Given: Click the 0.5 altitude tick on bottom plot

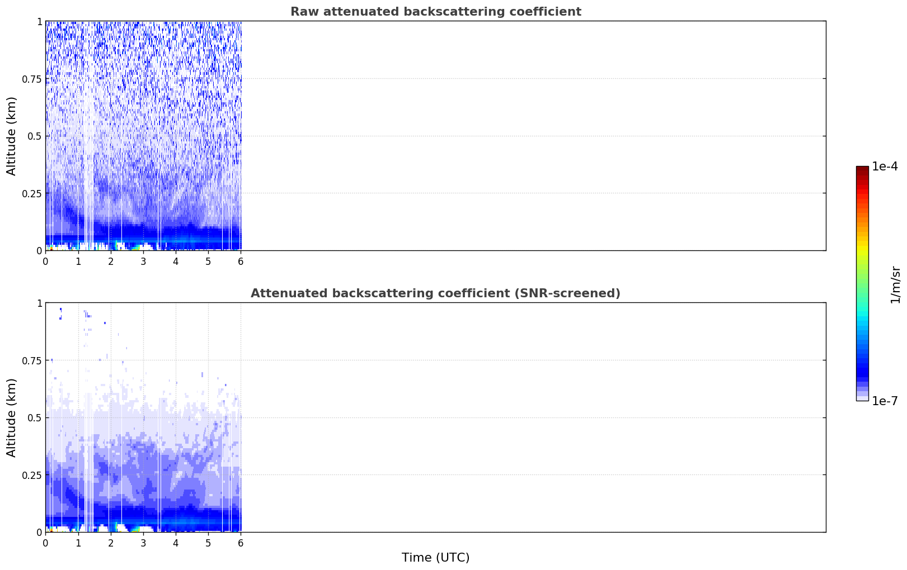Looking at the screenshot, I should click(34, 418).
